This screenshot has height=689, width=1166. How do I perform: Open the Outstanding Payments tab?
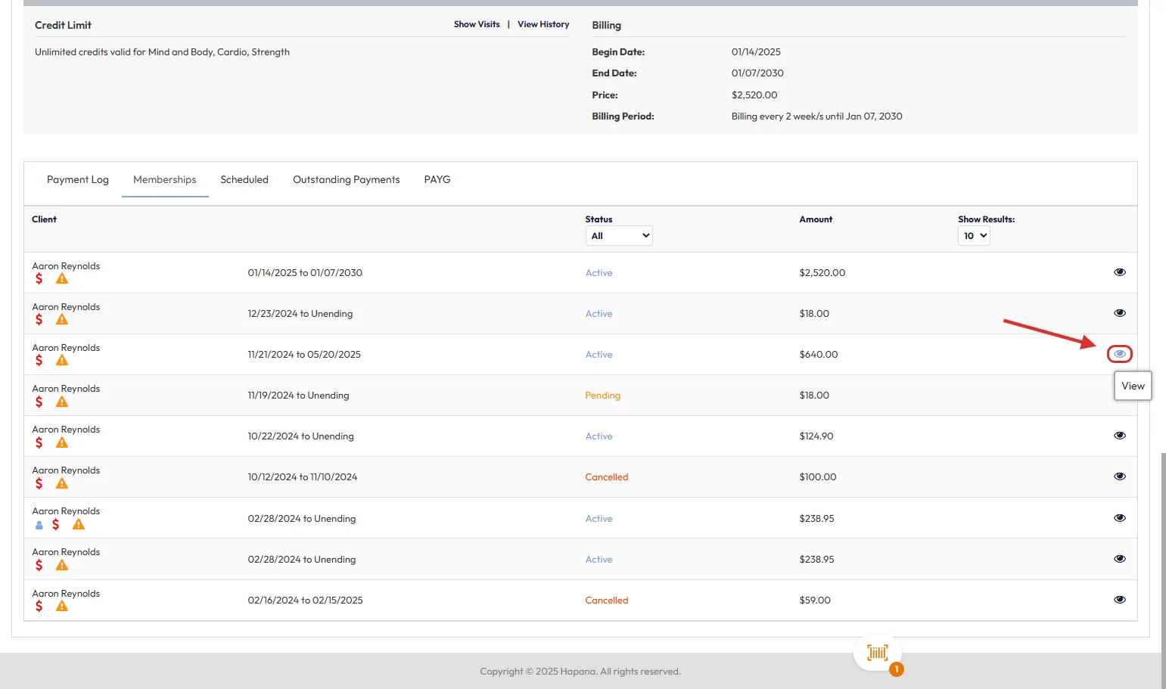[x=346, y=180]
